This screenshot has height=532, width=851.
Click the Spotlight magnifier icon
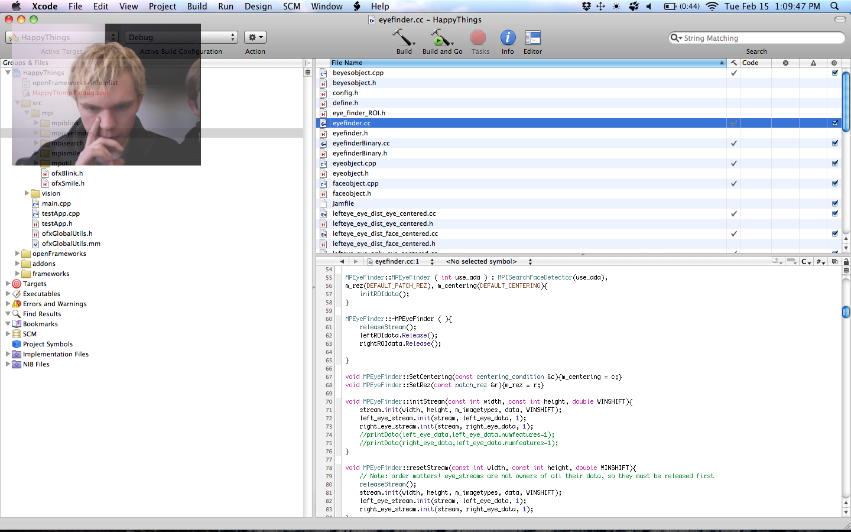coord(834,7)
